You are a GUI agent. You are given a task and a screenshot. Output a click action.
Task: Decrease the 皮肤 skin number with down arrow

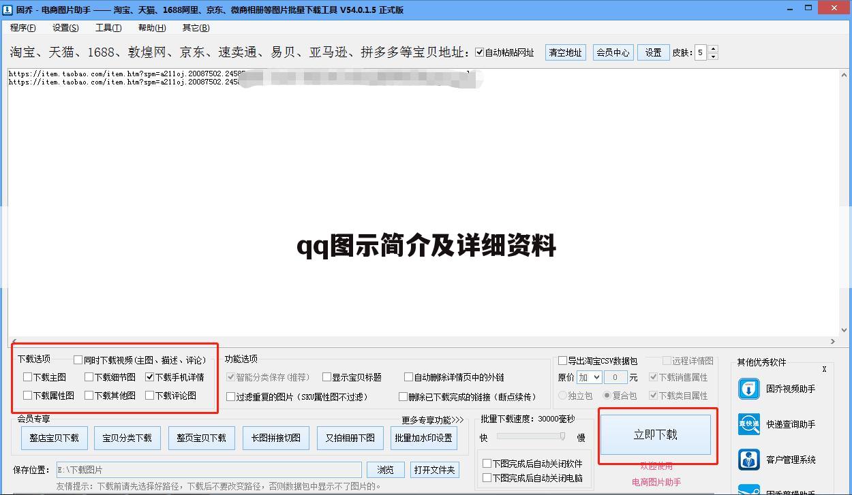point(713,57)
